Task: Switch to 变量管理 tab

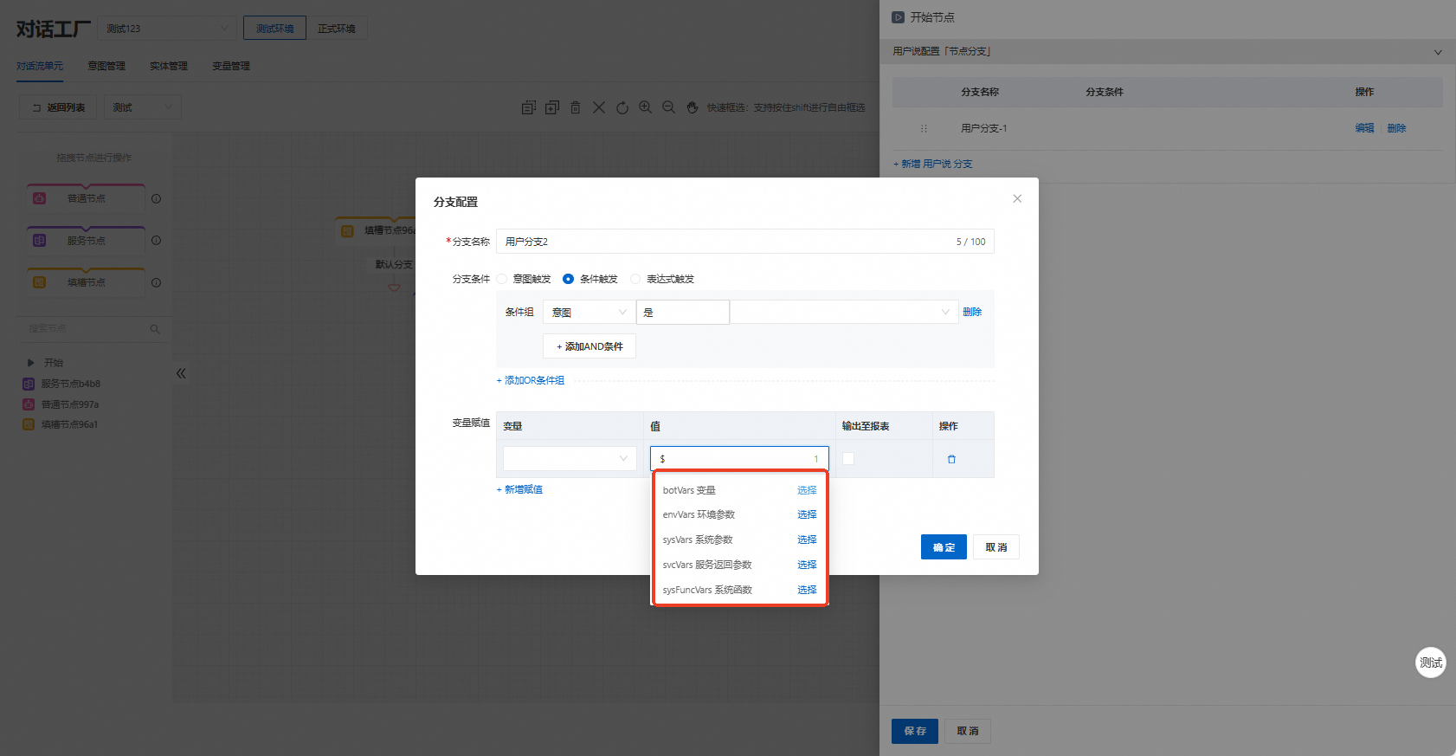Action: (x=231, y=66)
